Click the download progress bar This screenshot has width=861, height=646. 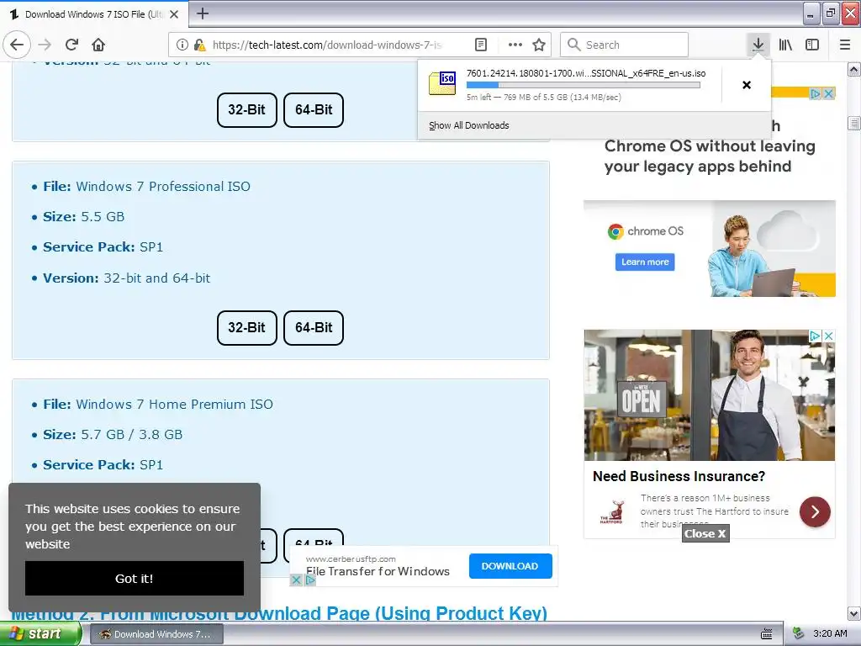pyautogui.click(x=584, y=85)
